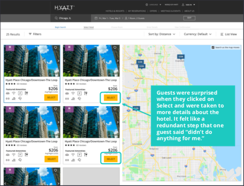244x186 pixels.
Task: Open the Hotels & Resorts menu
Action: coord(115,11)
